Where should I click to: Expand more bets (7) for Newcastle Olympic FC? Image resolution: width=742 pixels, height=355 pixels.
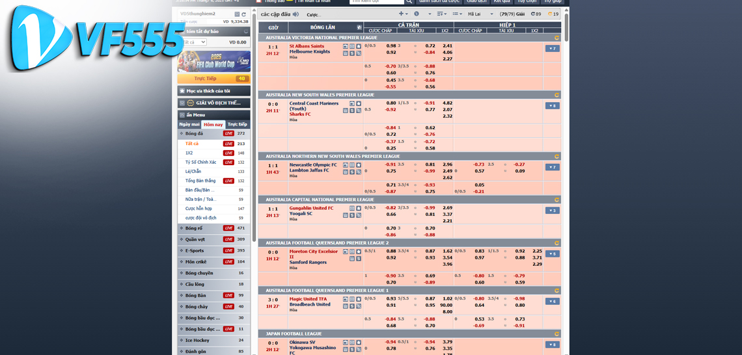coord(552,167)
